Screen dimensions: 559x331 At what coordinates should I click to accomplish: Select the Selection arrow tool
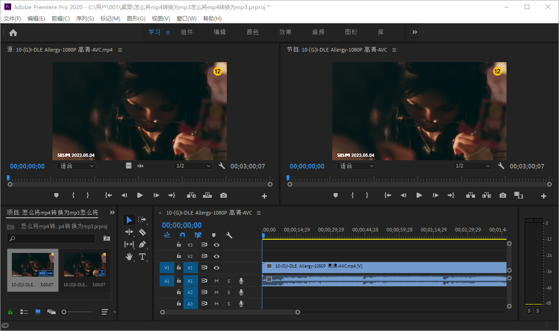click(x=129, y=220)
